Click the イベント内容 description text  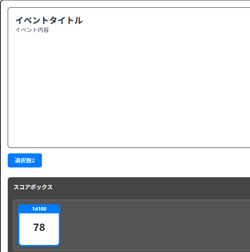(x=32, y=30)
